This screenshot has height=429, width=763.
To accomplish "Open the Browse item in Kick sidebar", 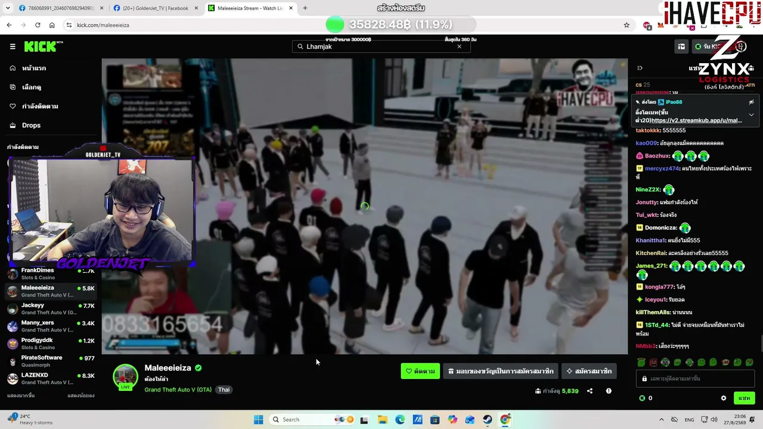I will 51,87.
